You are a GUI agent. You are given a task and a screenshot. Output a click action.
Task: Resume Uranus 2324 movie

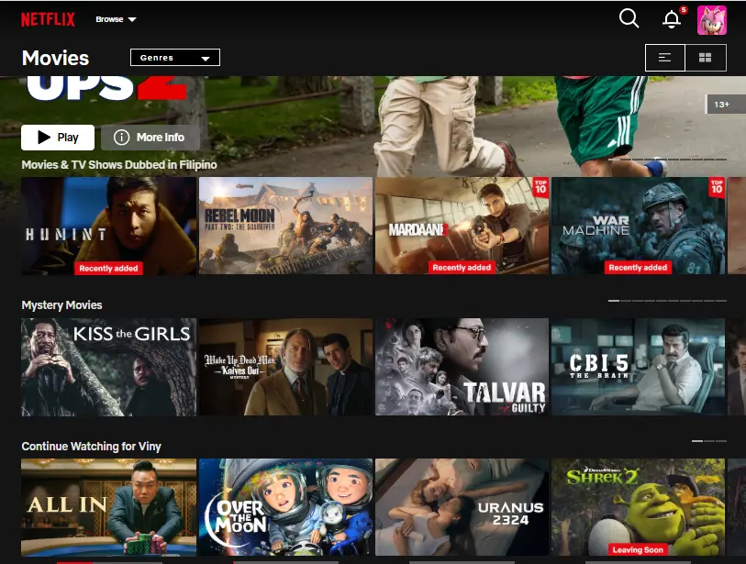462,507
